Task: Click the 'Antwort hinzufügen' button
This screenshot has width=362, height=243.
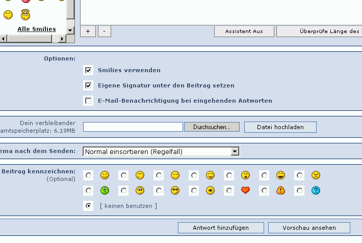Action: pos(221,228)
